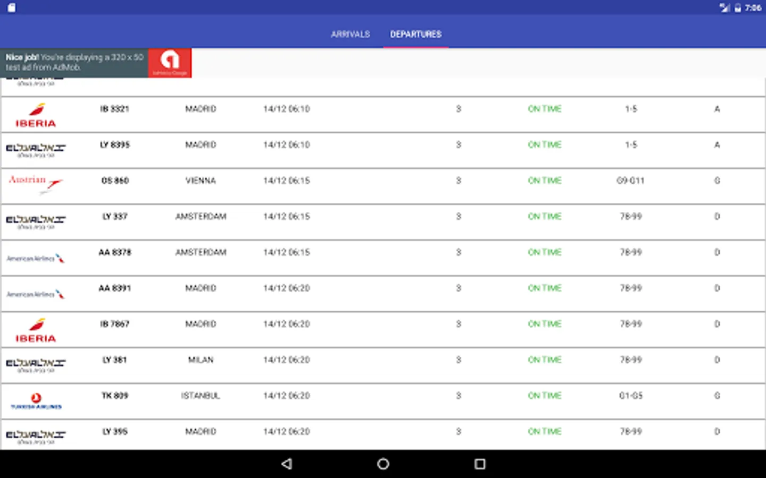Tap ON TIME status for IB 3321

tap(545, 109)
